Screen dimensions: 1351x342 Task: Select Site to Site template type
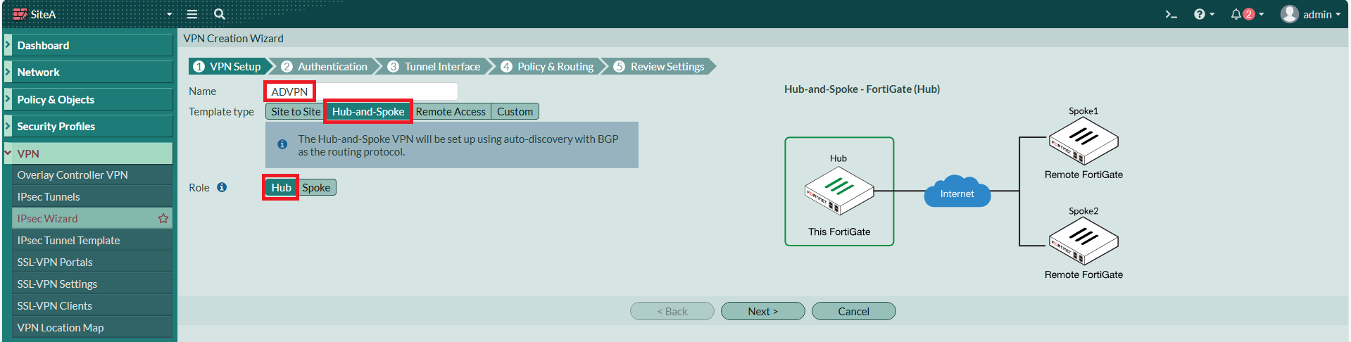click(x=296, y=111)
